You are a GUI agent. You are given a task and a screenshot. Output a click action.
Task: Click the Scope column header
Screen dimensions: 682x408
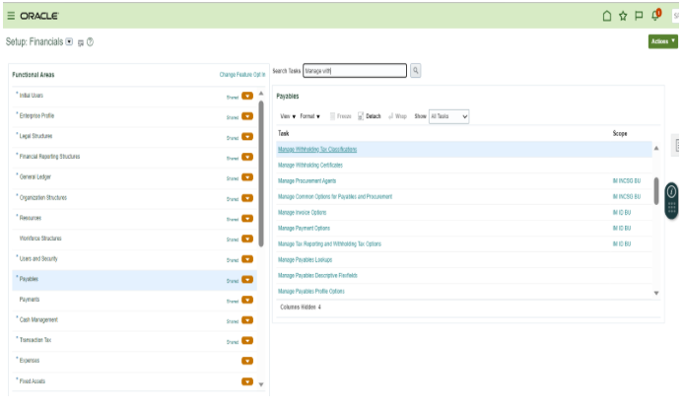[x=620, y=133]
